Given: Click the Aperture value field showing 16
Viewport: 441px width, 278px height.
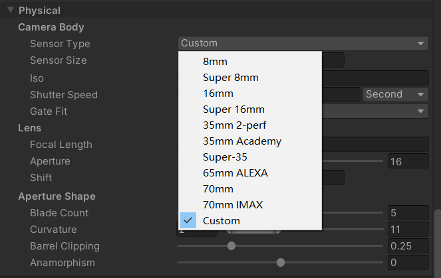Looking at the screenshot, I should [408, 161].
